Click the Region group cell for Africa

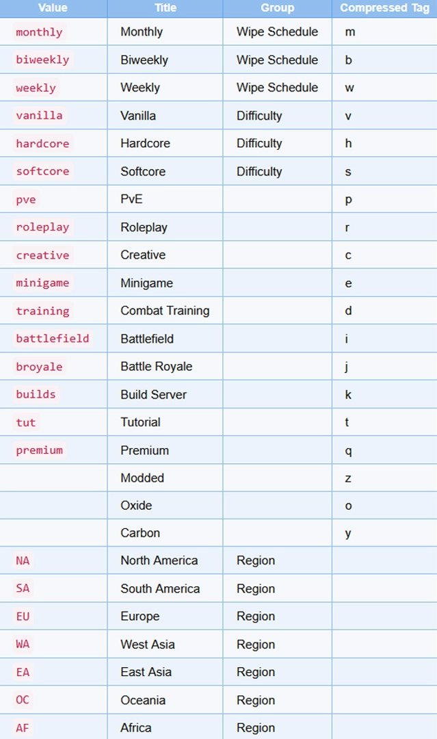[256, 728]
